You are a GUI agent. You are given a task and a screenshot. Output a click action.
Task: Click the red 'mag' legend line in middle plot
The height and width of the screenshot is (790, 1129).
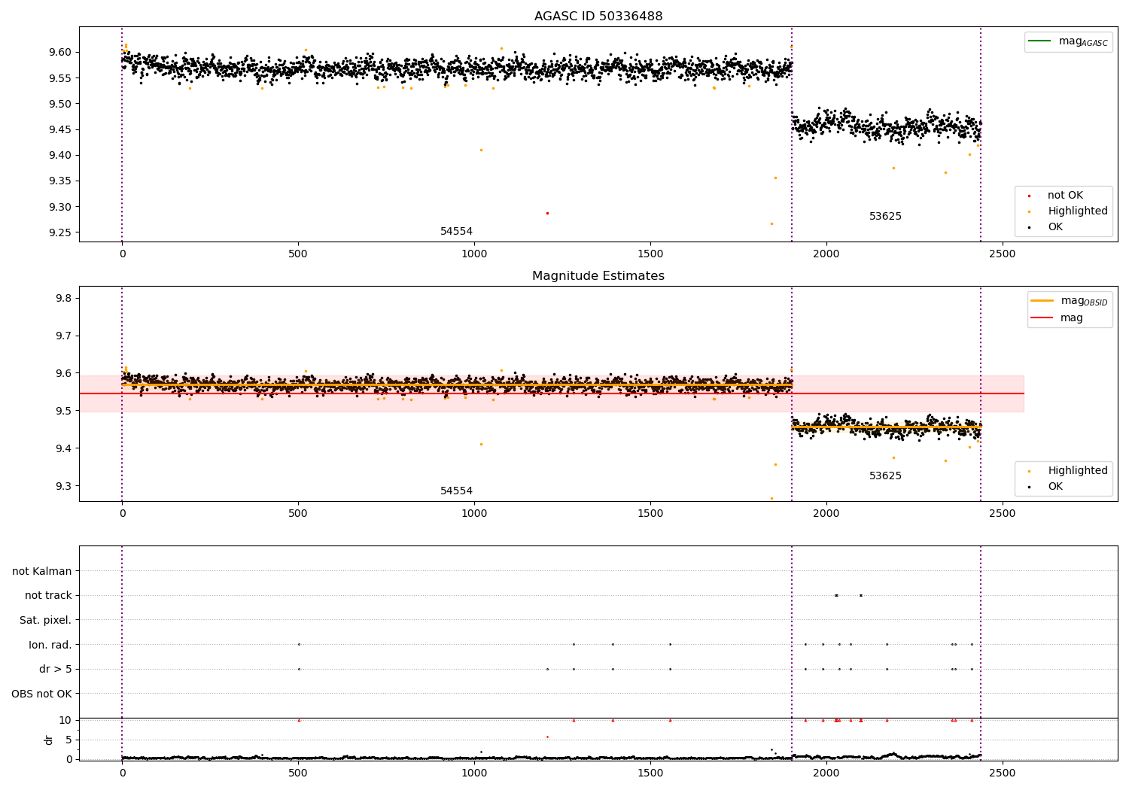1042,318
